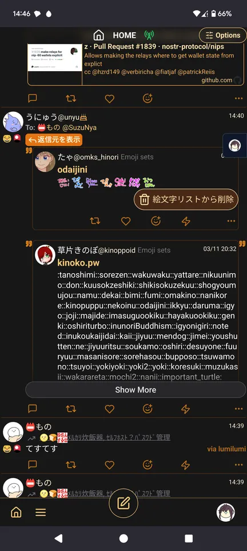Select HOME timeline title
247x551 pixels.
(125, 35)
